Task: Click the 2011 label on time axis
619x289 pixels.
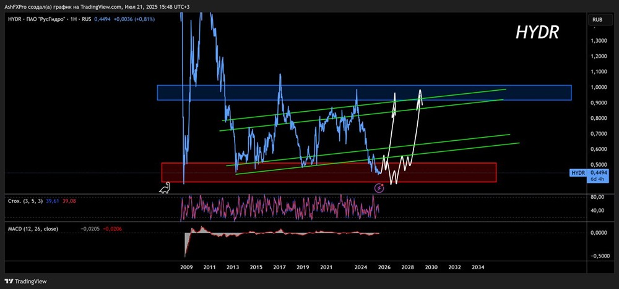Action: point(209,267)
